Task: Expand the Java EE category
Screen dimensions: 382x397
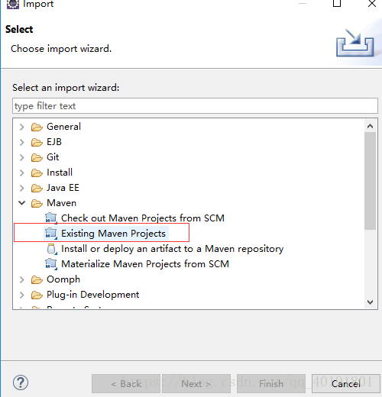Action: (x=22, y=188)
